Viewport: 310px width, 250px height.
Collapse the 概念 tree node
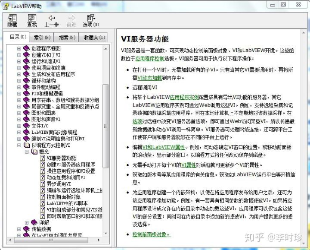[27, 152]
